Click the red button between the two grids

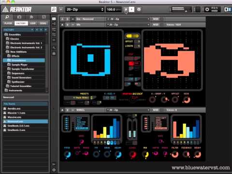click(x=131, y=63)
